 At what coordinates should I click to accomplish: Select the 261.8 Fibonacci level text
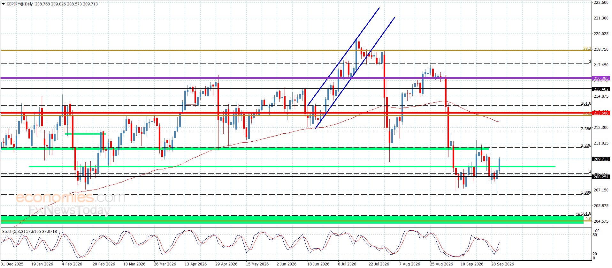pos(586,103)
